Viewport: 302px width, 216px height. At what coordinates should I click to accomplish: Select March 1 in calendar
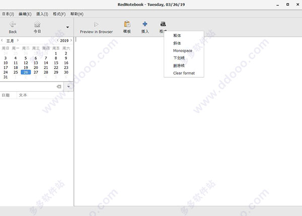56,53
